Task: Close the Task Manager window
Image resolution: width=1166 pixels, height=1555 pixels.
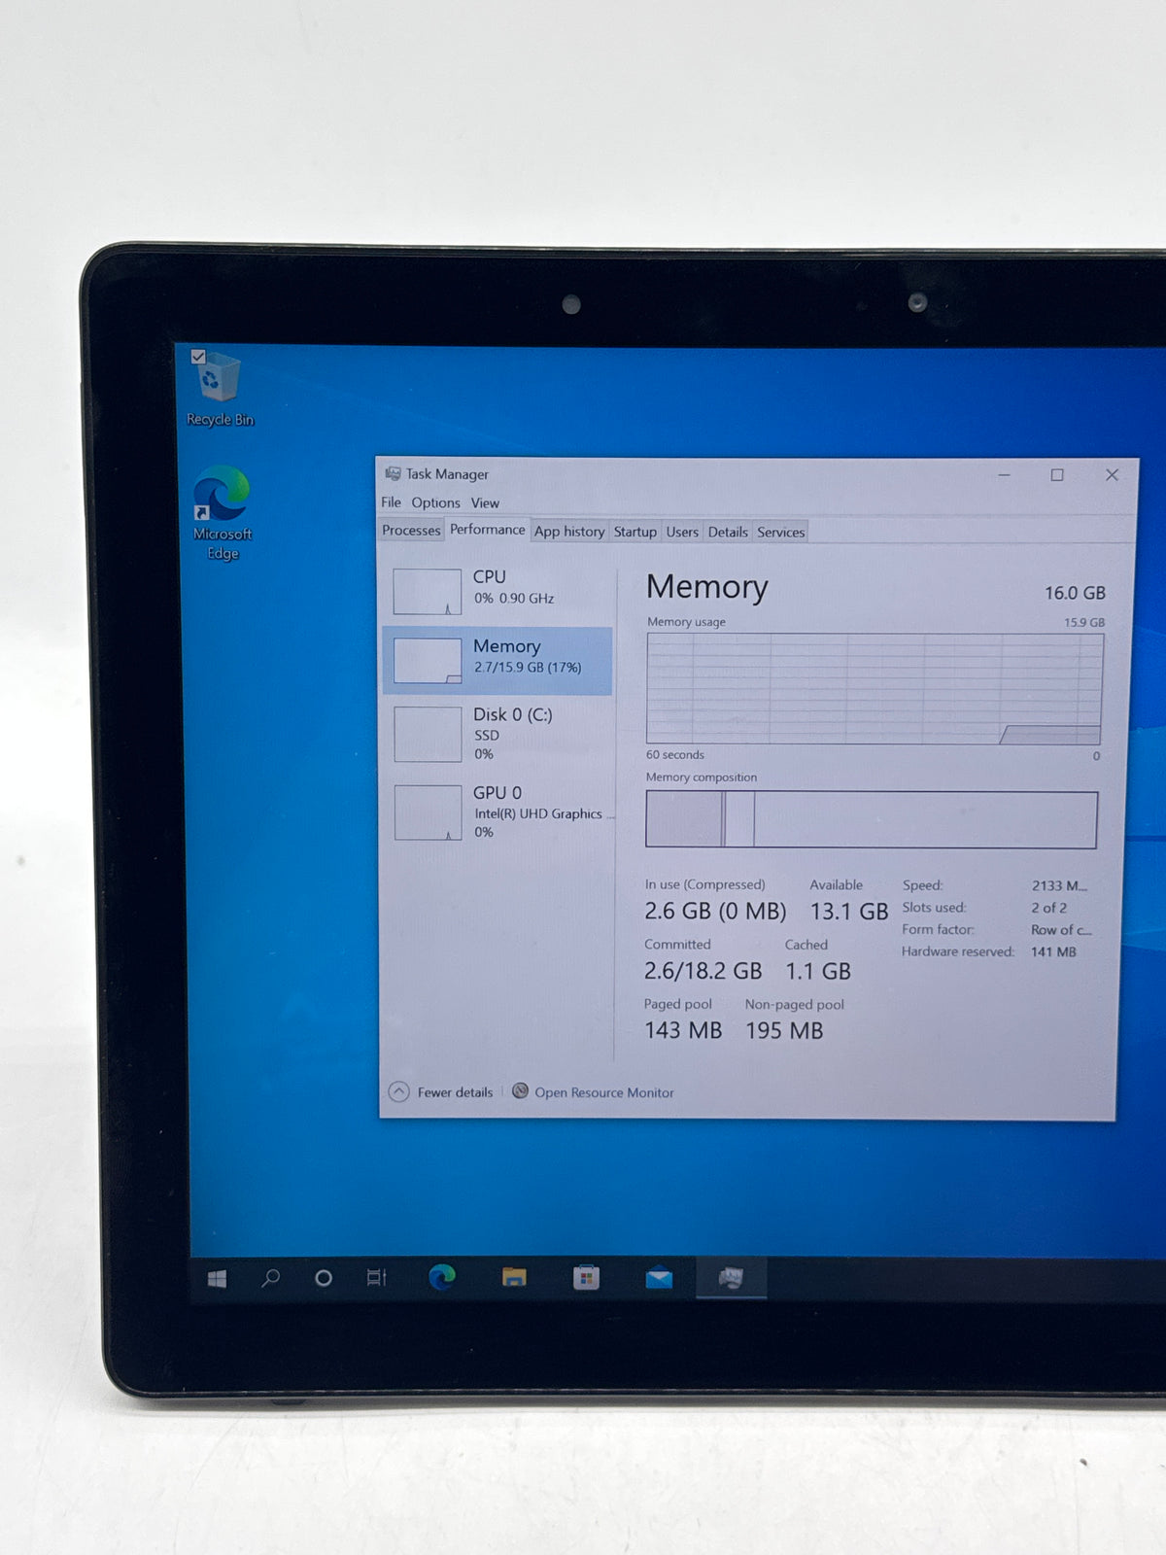Action: 1112,474
